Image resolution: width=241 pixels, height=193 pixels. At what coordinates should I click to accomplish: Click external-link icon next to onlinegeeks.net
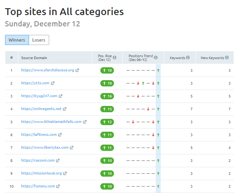tap(65, 109)
